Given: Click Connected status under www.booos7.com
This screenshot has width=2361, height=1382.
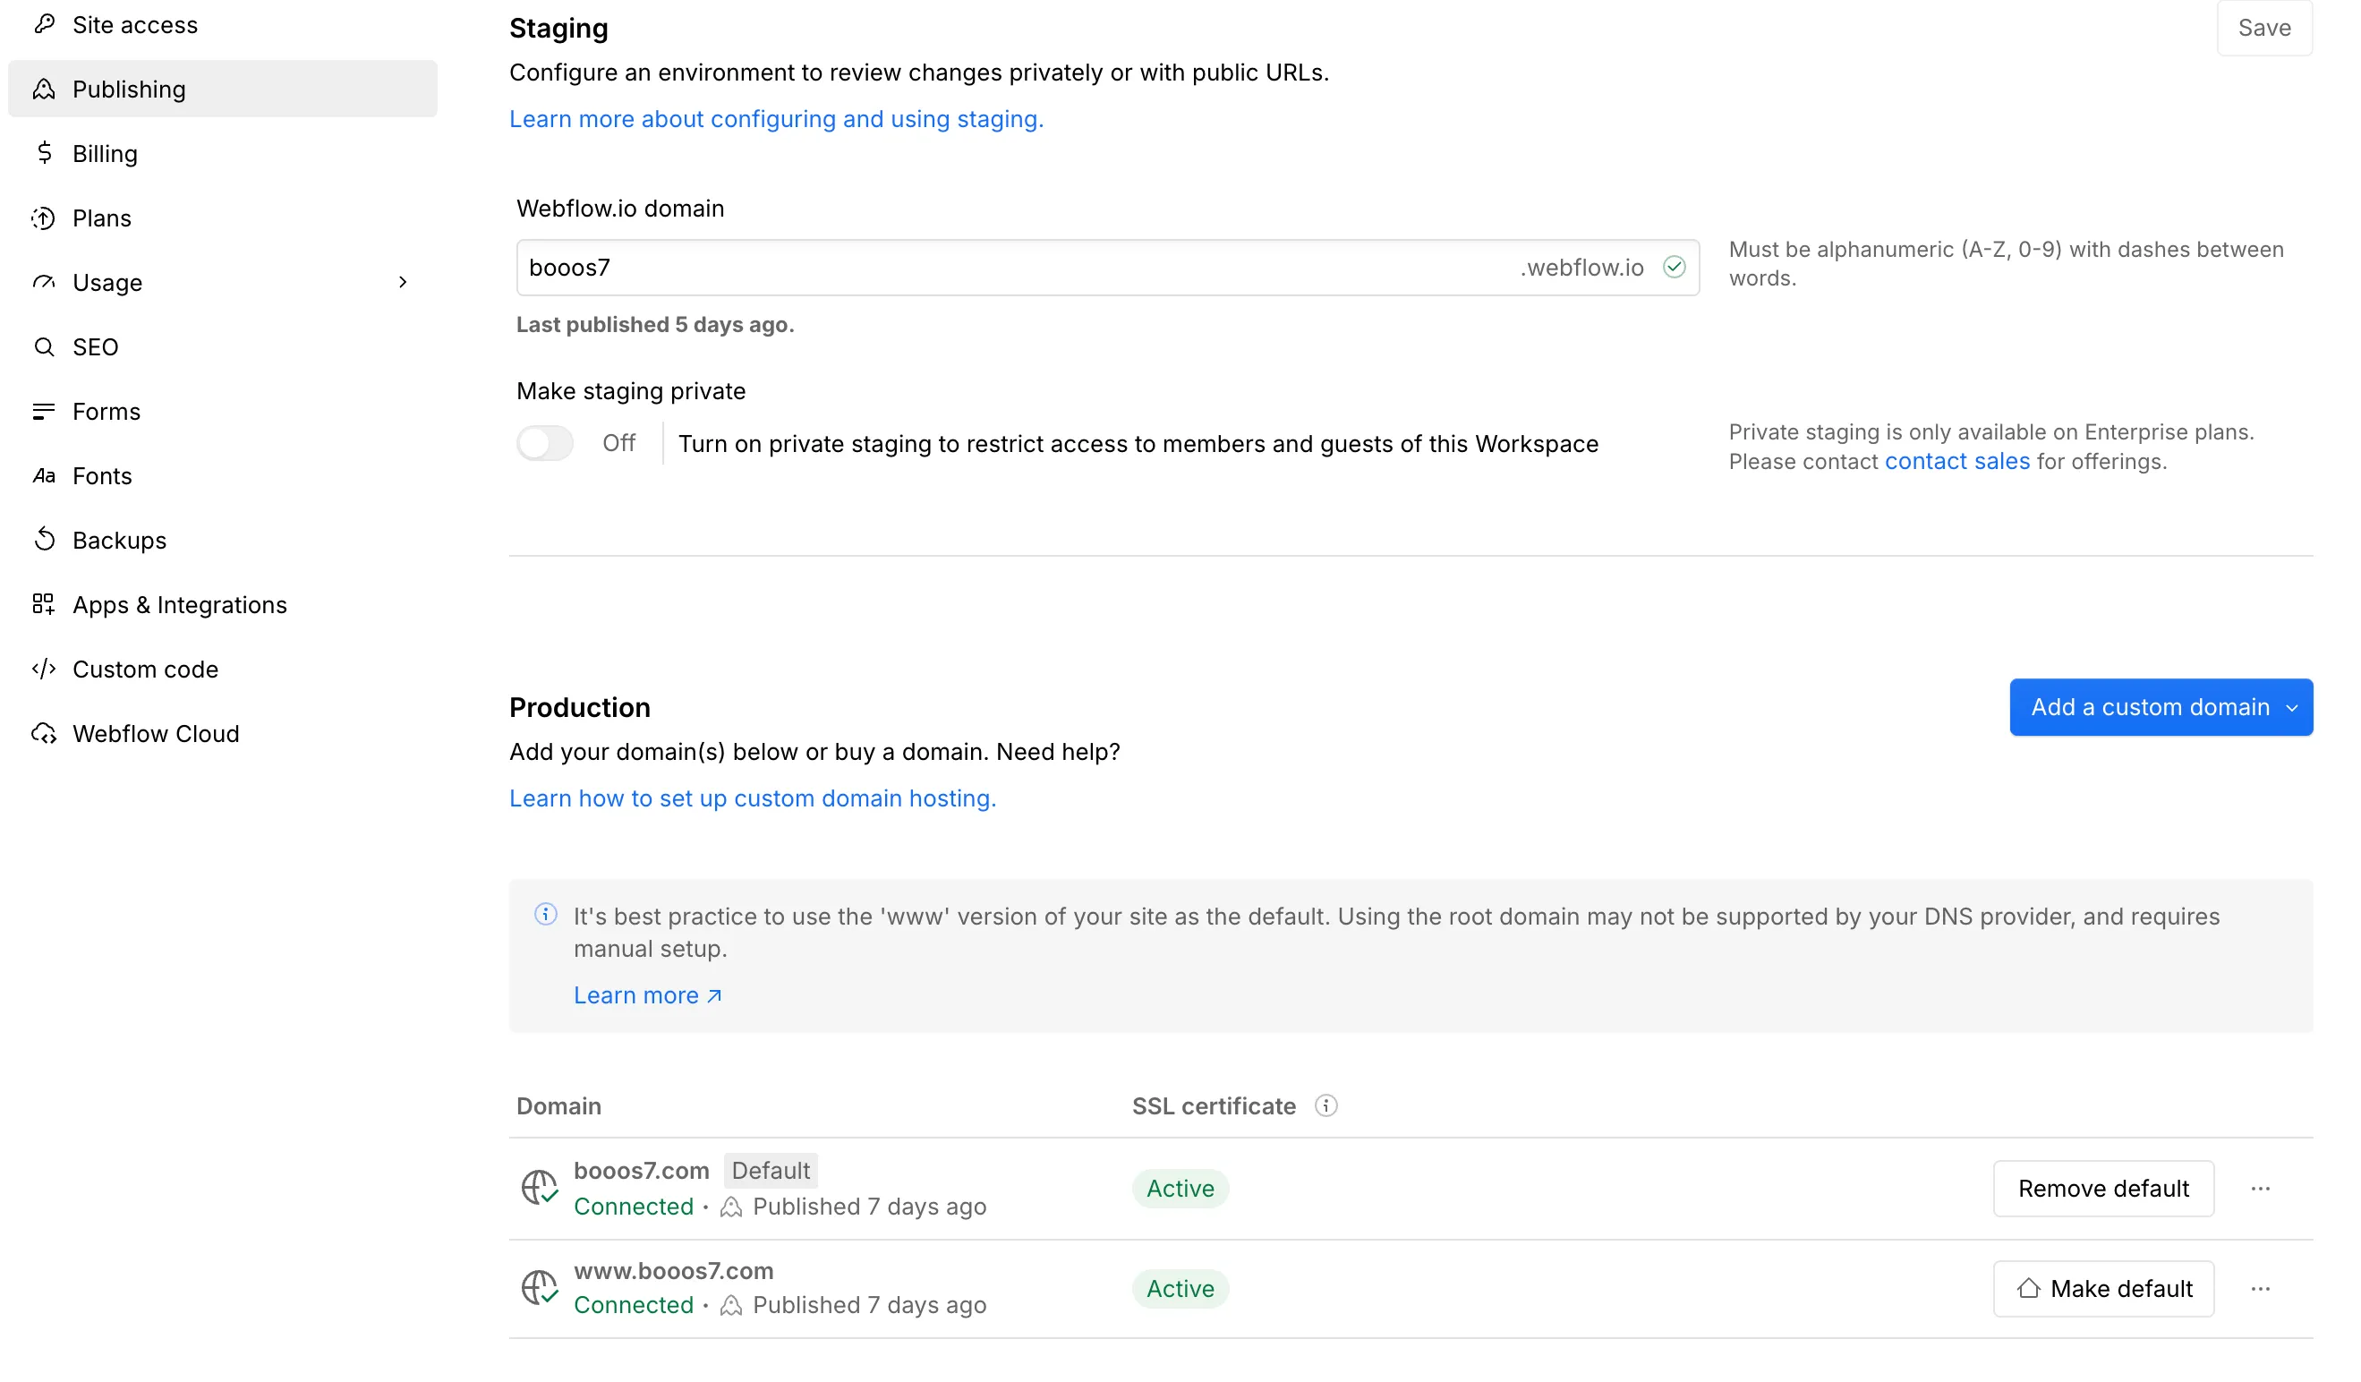Looking at the screenshot, I should [635, 1306].
